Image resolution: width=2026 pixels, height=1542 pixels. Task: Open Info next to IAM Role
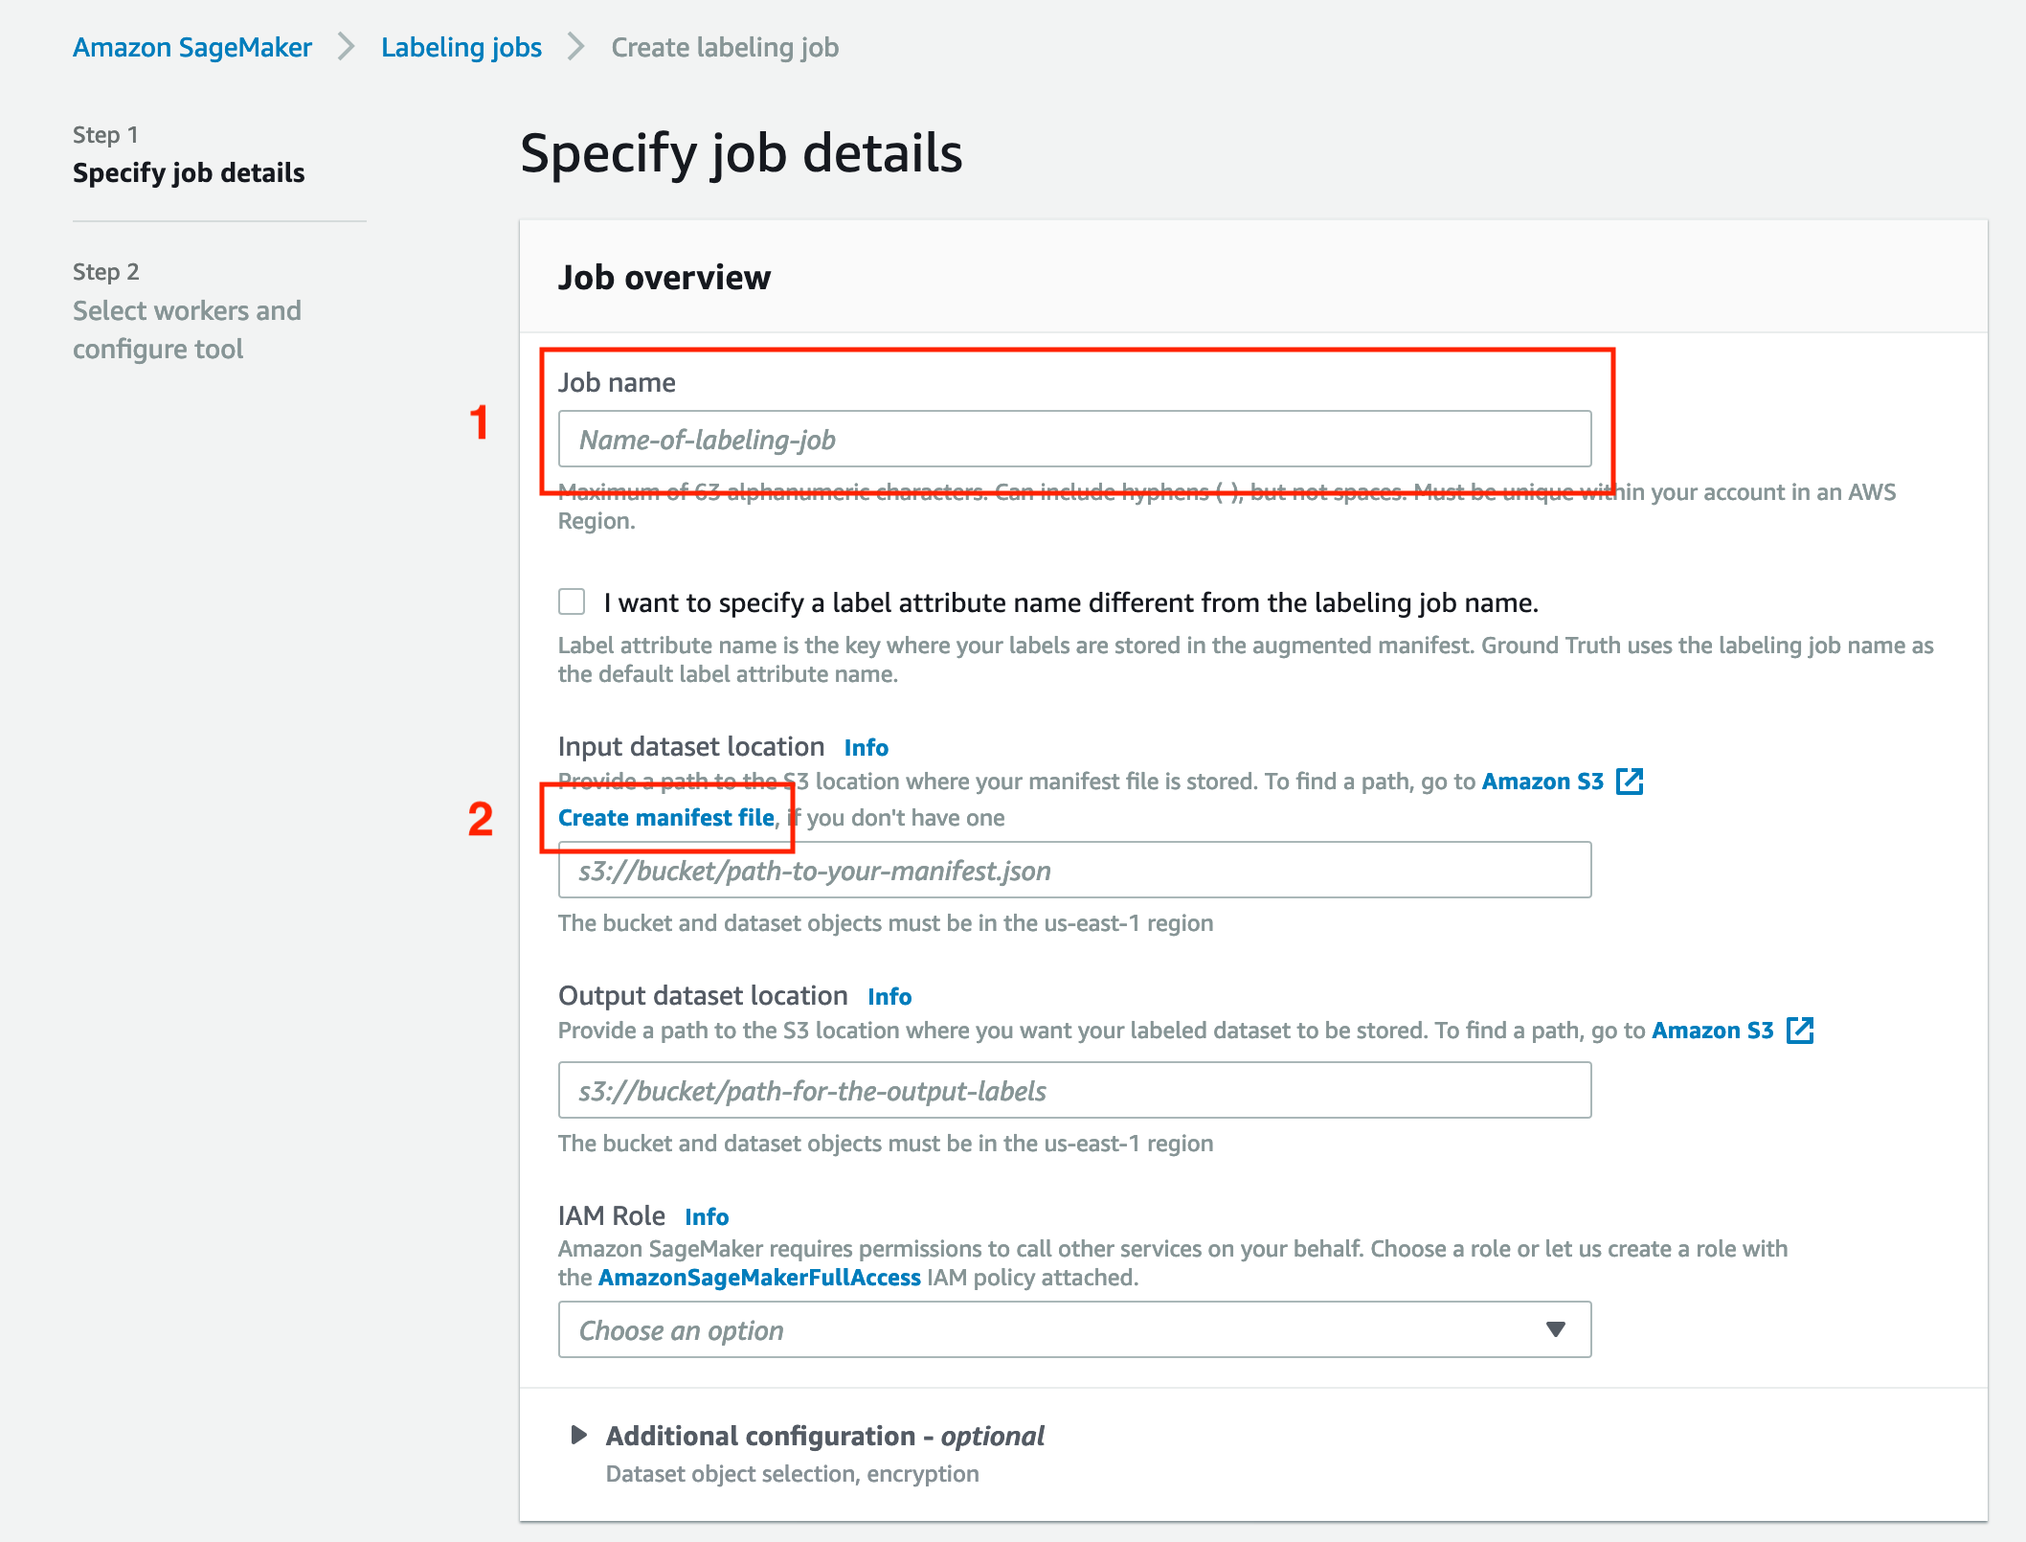707,1216
